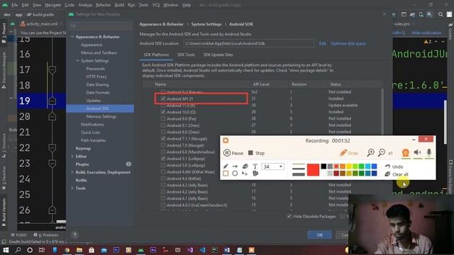Select the circle shape tool in recorder
454x255 pixels.
coord(235,174)
